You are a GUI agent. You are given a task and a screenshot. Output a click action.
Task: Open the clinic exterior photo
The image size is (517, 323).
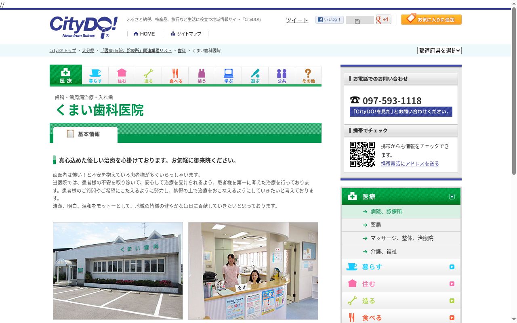tap(118, 271)
